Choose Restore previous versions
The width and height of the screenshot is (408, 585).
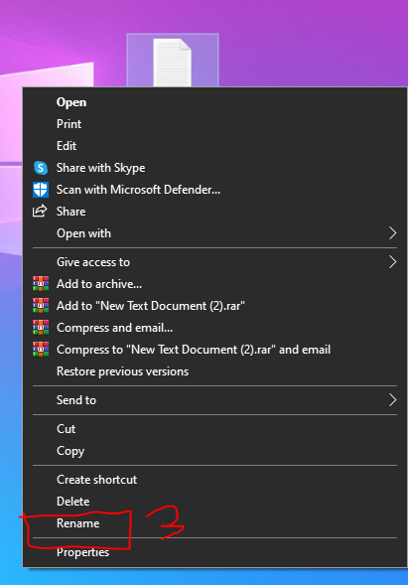(214, 371)
